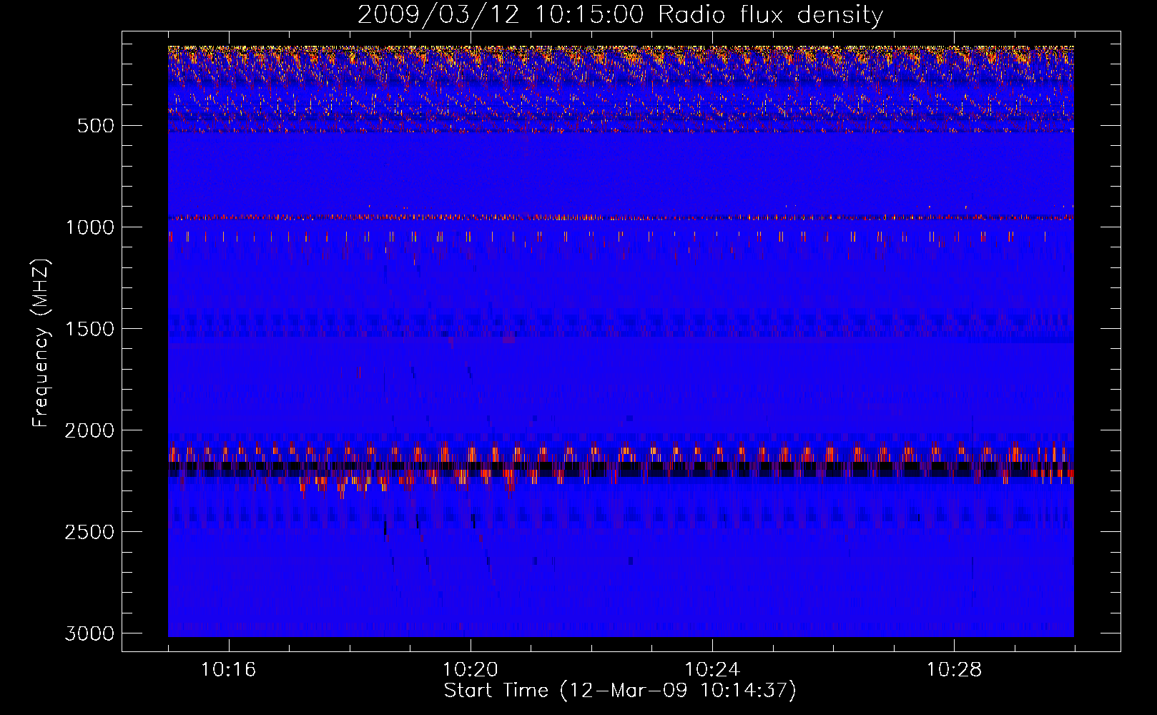Click the 500 frequency tick label
This screenshot has height=715, width=1157.
96,126
